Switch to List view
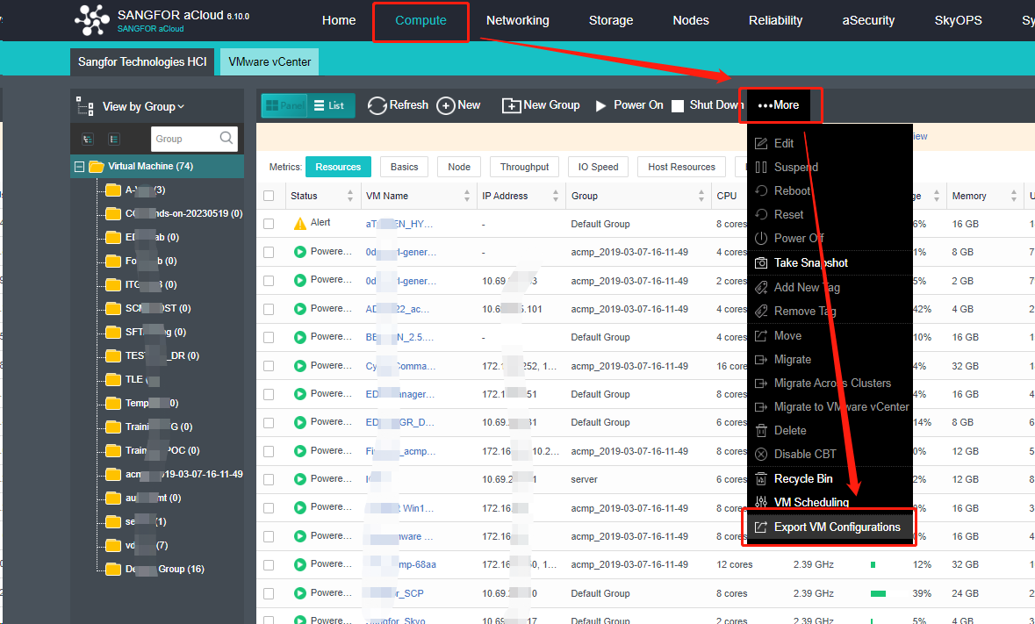The image size is (1035, 624). click(331, 105)
